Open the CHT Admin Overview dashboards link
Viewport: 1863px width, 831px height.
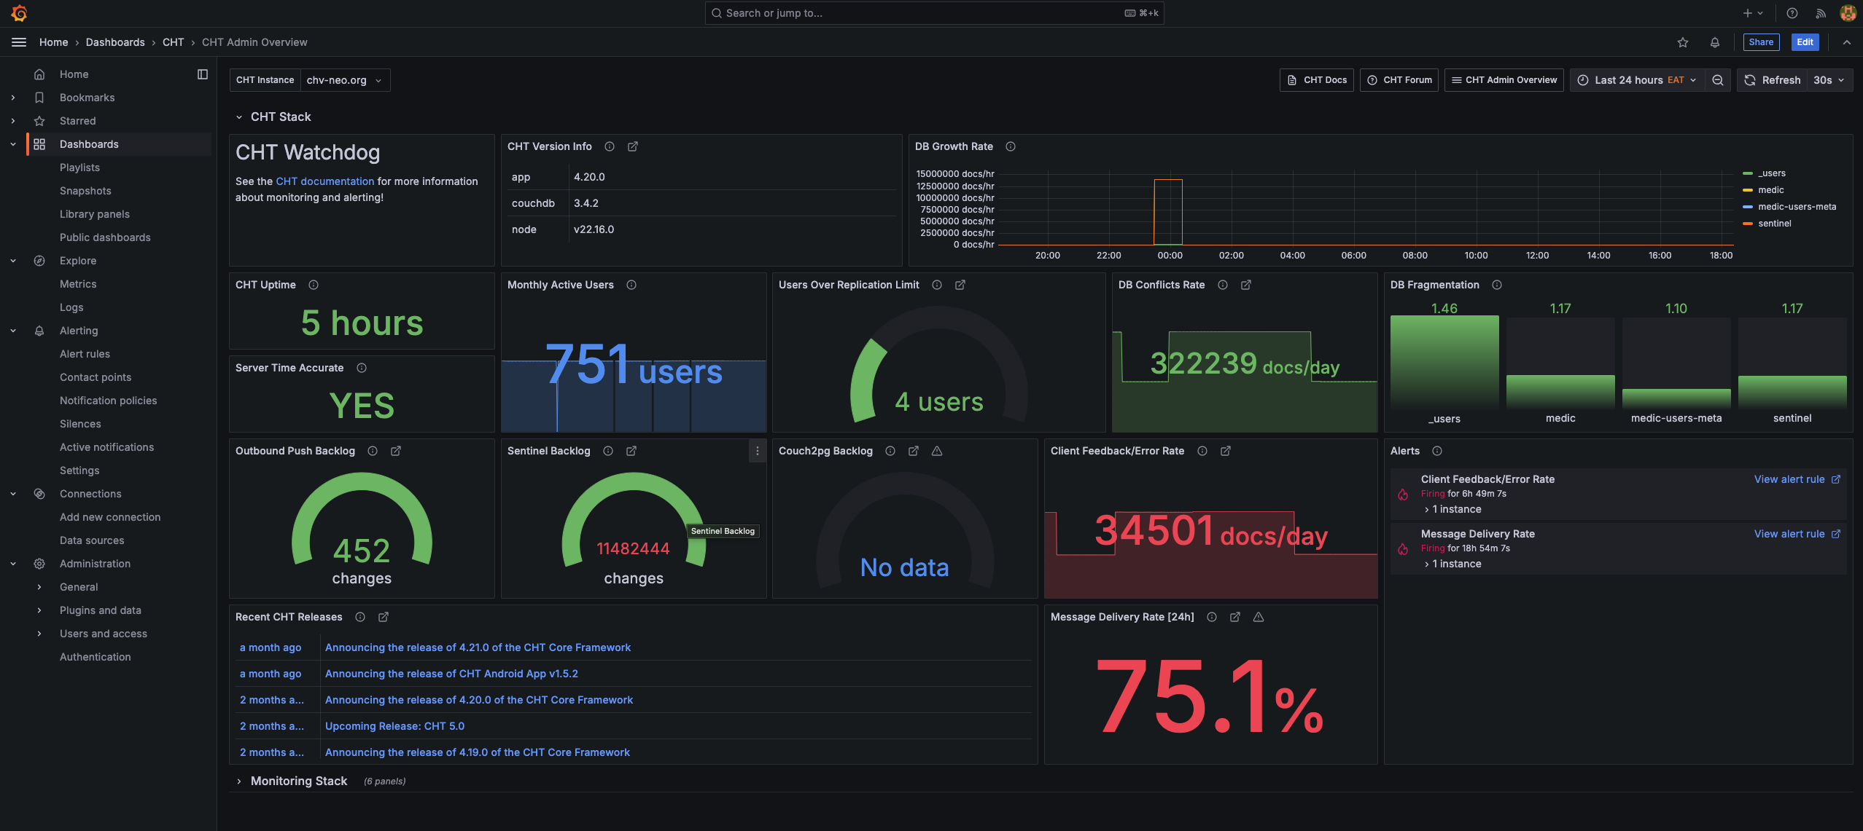click(1504, 80)
